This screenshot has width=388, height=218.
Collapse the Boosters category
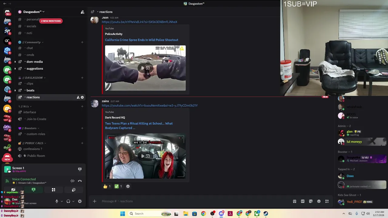pyautogui.click(x=29, y=128)
